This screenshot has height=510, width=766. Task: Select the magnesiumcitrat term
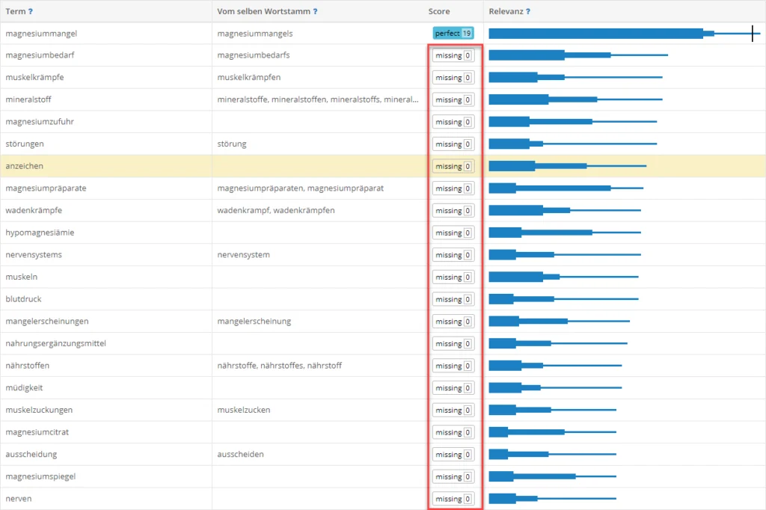click(x=37, y=432)
